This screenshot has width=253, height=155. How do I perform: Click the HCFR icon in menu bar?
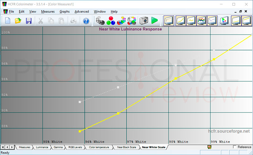coord(5,12)
